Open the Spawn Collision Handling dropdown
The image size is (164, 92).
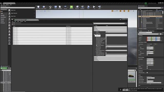[154, 83]
